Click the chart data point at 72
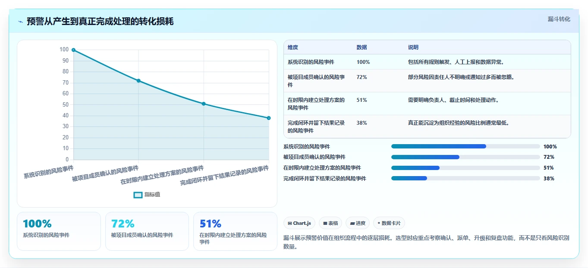The image size is (588, 268). pyautogui.click(x=138, y=81)
